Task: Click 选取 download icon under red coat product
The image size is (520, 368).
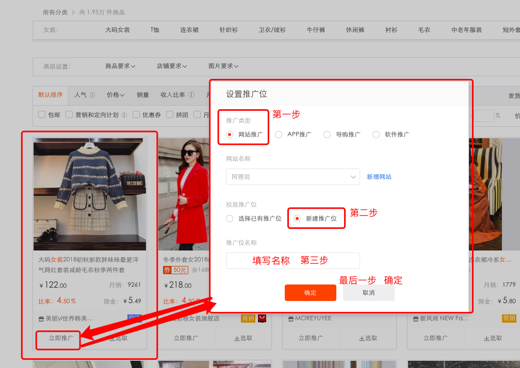Action: [x=236, y=339]
